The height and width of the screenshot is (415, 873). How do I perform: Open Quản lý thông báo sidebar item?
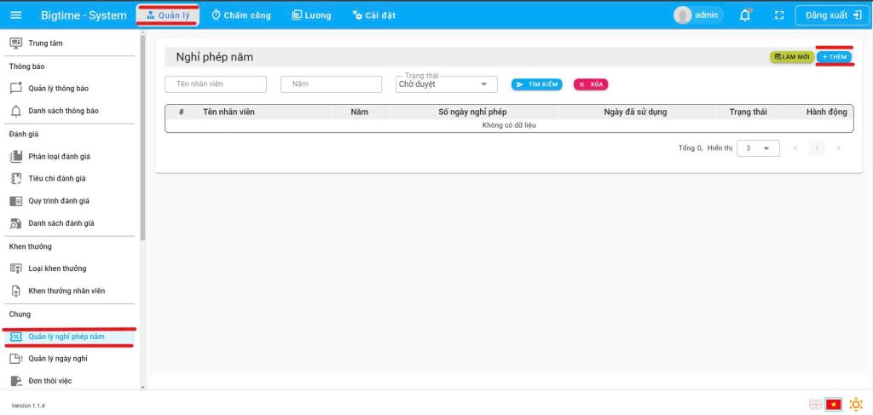[58, 88]
